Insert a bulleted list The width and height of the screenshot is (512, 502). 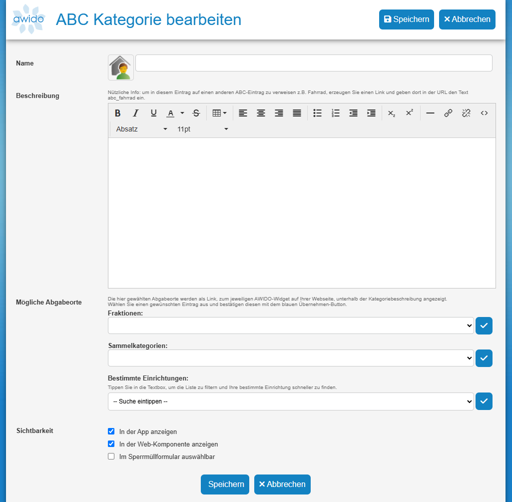click(317, 113)
